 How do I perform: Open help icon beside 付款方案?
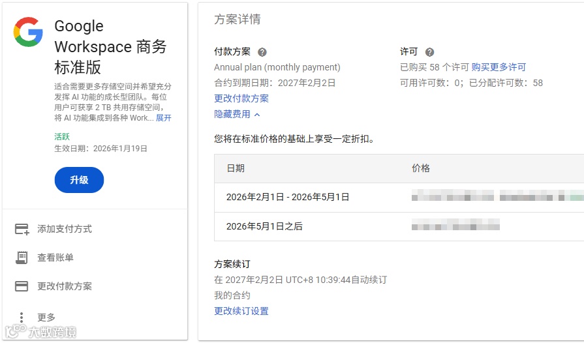[262, 52]
